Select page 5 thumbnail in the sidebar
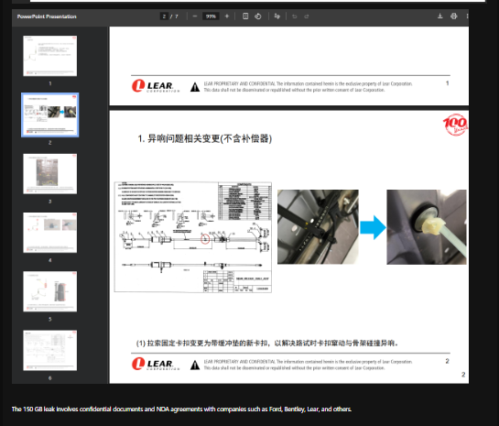 coord(50,291)
